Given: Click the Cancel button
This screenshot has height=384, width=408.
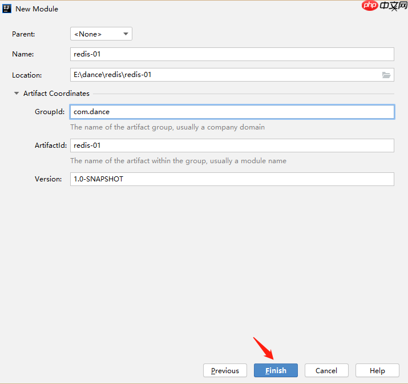Looking at the screenshot, I should [326, 370].
